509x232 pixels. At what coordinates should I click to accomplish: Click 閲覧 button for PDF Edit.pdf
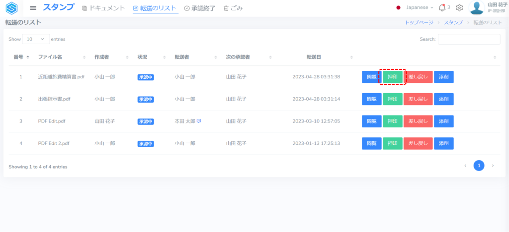coord(371,121)
